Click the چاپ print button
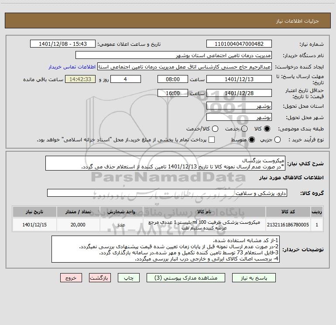 129,277
